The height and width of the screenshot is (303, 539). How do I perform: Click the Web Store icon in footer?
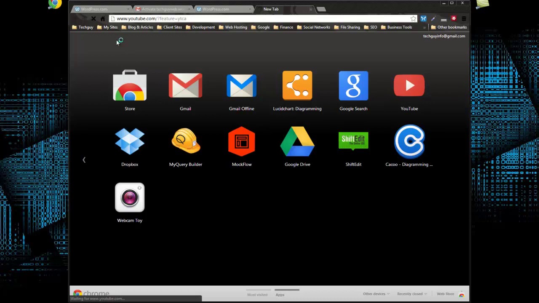point(462,294)
